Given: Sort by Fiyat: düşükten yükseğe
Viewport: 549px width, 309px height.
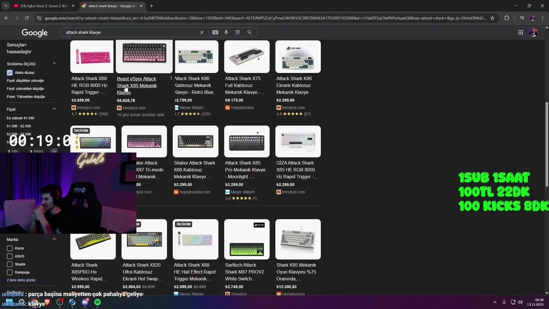Looking at the screenshot, I should (x=25, y=81).
